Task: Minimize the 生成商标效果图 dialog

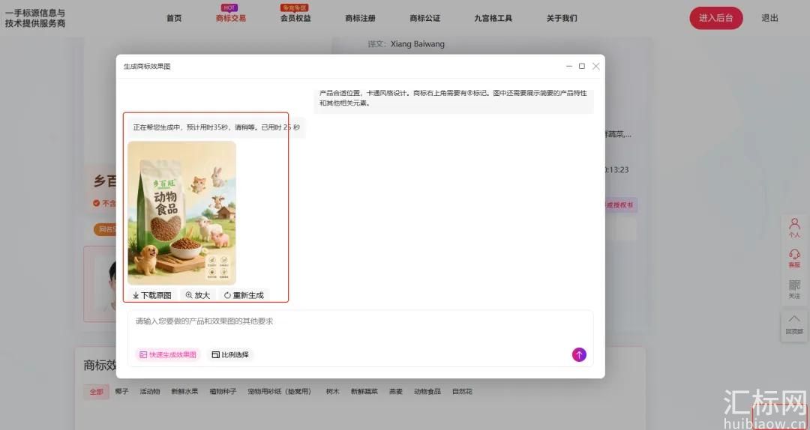Action: (x=568, y=66)
